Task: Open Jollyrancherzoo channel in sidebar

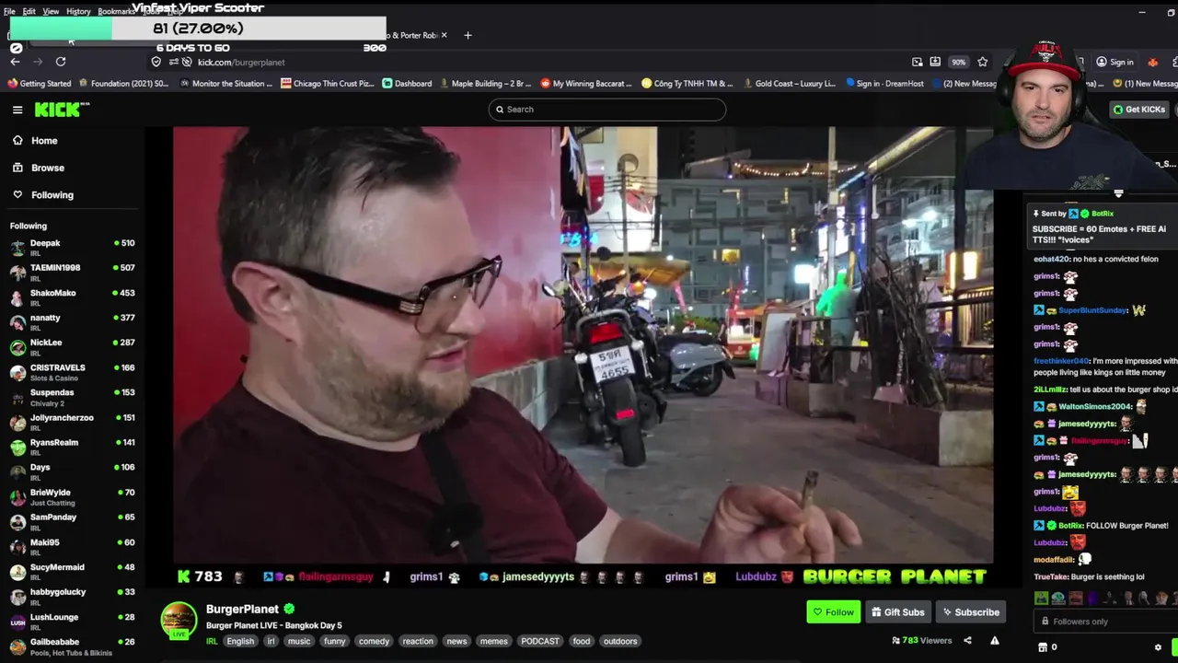Action: pyautogui.click(x=72, y=422)
